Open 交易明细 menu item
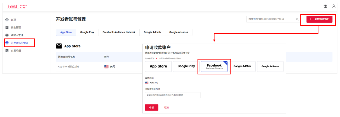Screen dimensions: 340x117 tap(16, 51)
